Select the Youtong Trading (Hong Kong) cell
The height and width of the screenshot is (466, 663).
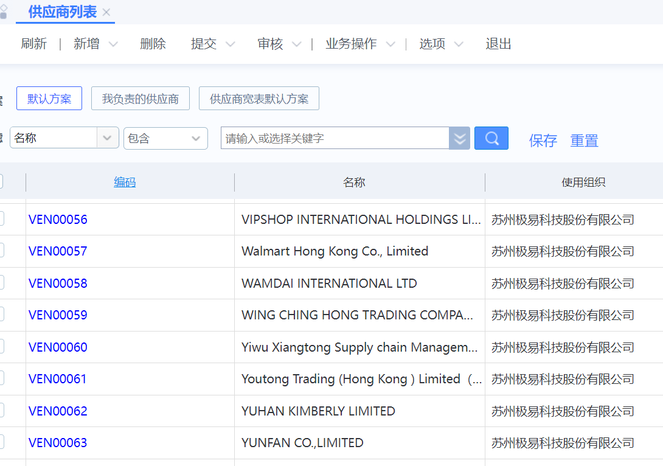[x=361, y=379]
